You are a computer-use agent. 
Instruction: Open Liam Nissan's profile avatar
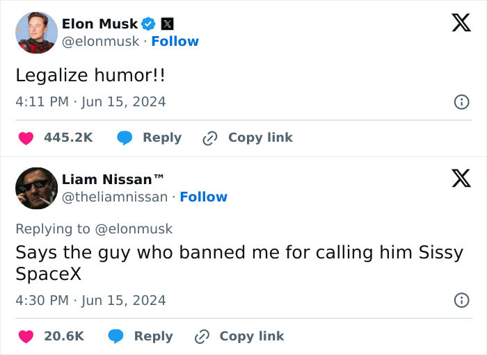tap(36, 188)
